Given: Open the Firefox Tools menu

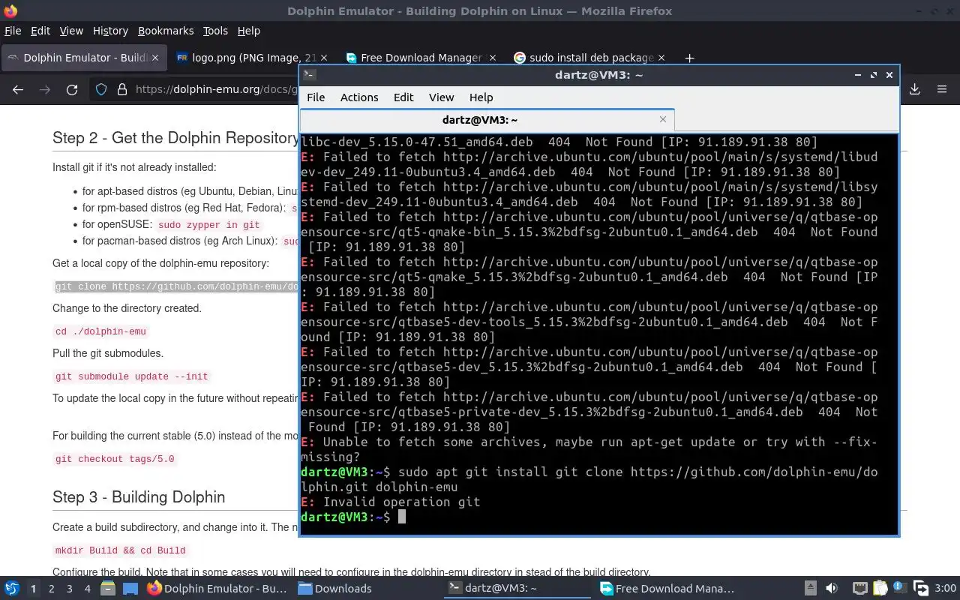Looking at the screenshot, I should pos(215,31).
